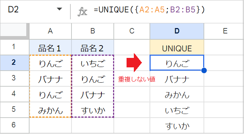Select row 2 header
Viewport: 244px width, 134px height.
tap(15, 63)
